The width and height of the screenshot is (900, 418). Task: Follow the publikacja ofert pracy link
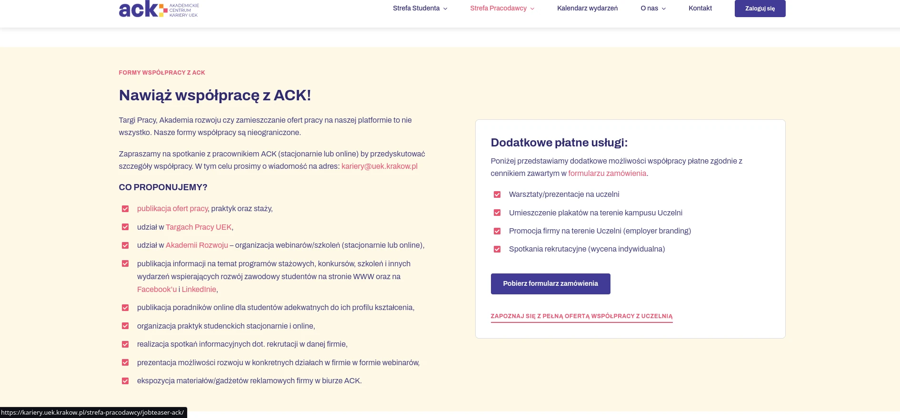[x=172, y=209]
